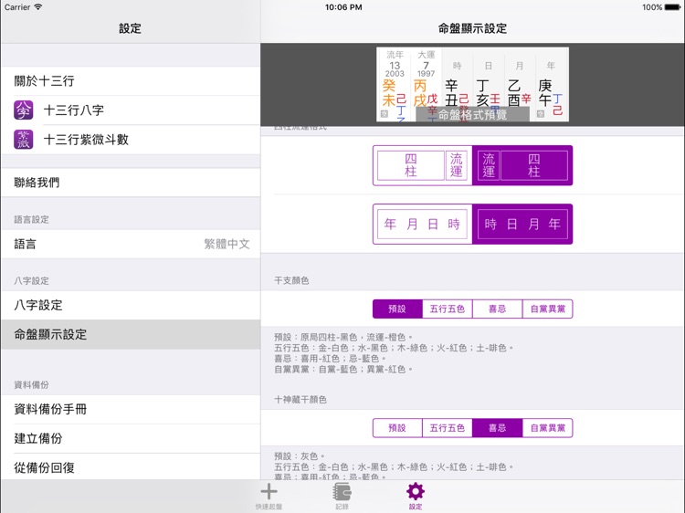Tap the 流年 2003 column in preview
Viewport: 685px width, 513px height.
click(395, 84)
